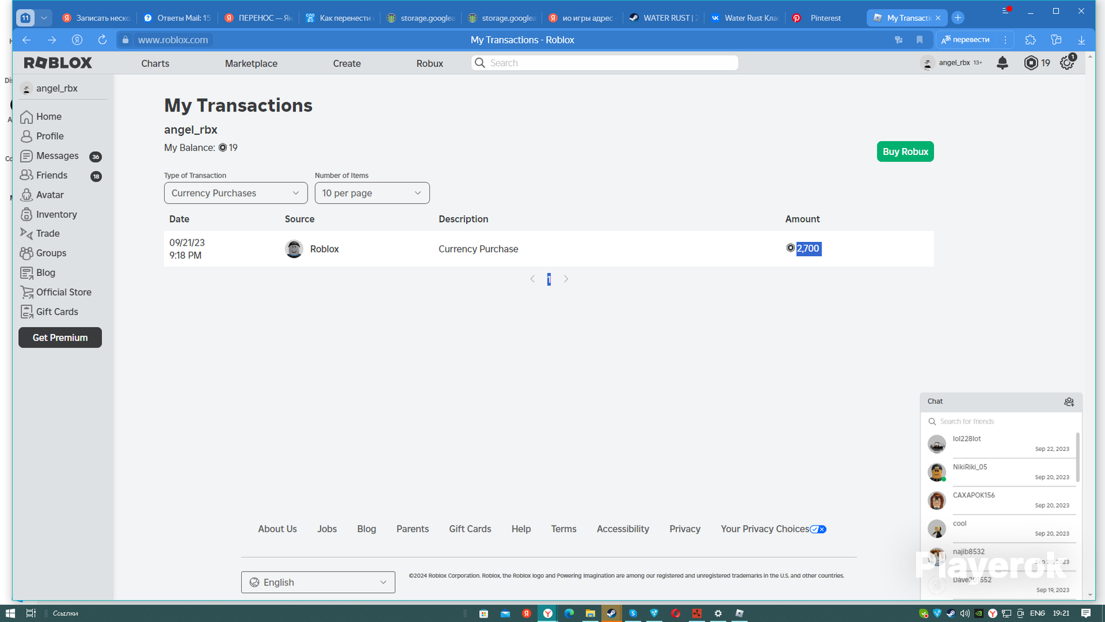Reload the page with the refresh icon

103,40
